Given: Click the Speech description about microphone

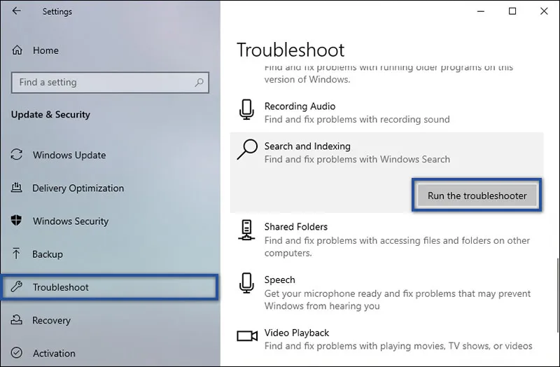Looking at the screenshot, I should coord(398,300).
